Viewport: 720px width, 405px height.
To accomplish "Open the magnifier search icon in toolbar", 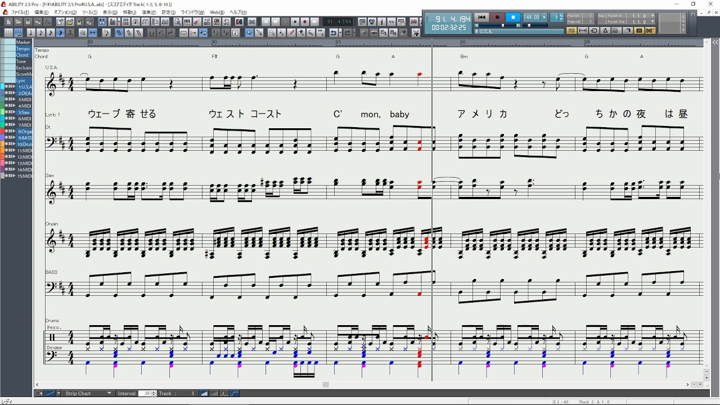I will pos(177,21).
